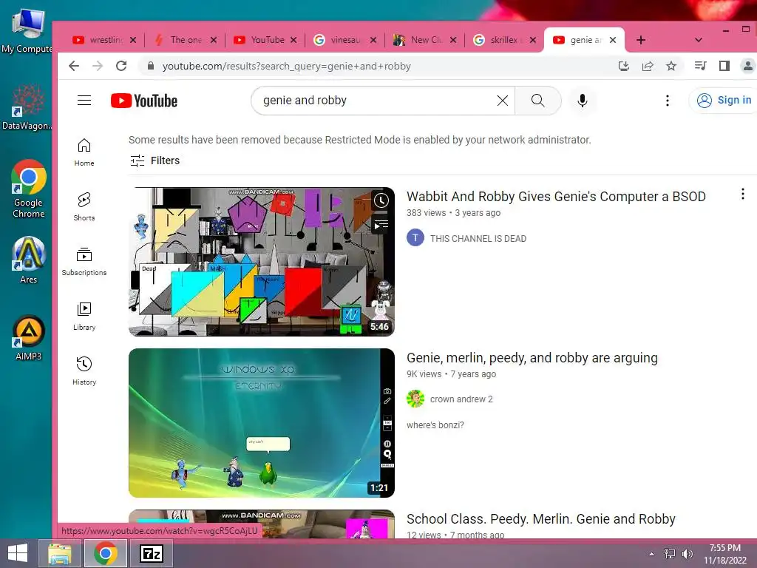The width and height of the screenshot is (757, 568).
Task: Click the YouTube logo
Action: (144, 101)
